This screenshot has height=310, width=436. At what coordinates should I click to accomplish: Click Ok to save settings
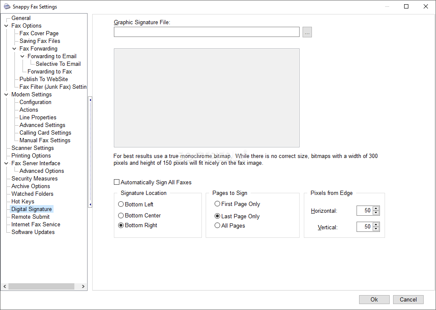374,299
